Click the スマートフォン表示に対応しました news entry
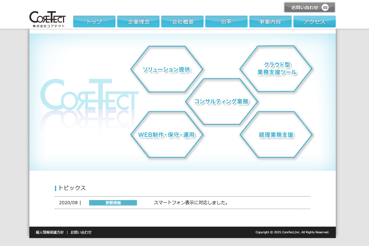 click(x=191, y=202)
